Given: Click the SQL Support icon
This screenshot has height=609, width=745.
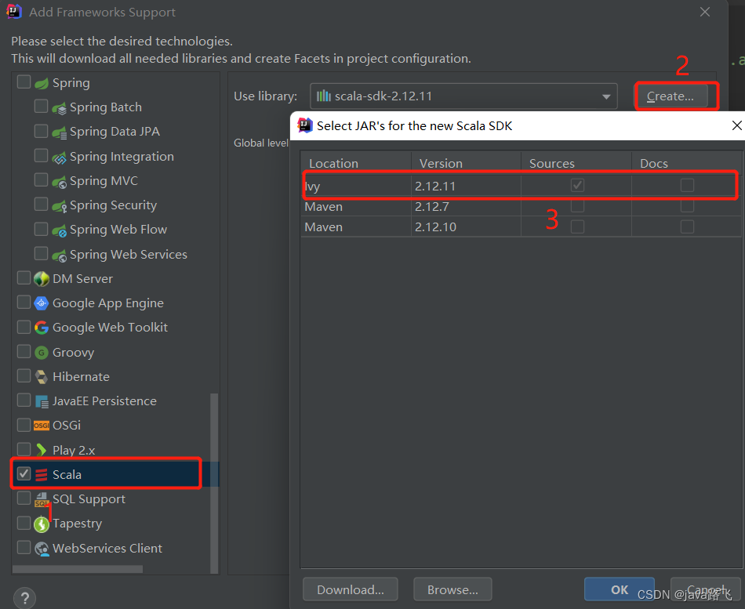Looking at the screenshot, I should 42,498.
